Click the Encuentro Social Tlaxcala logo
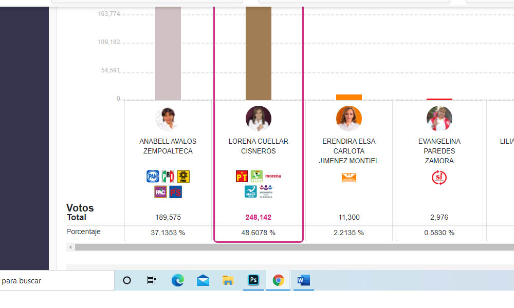 pos(266,192)
